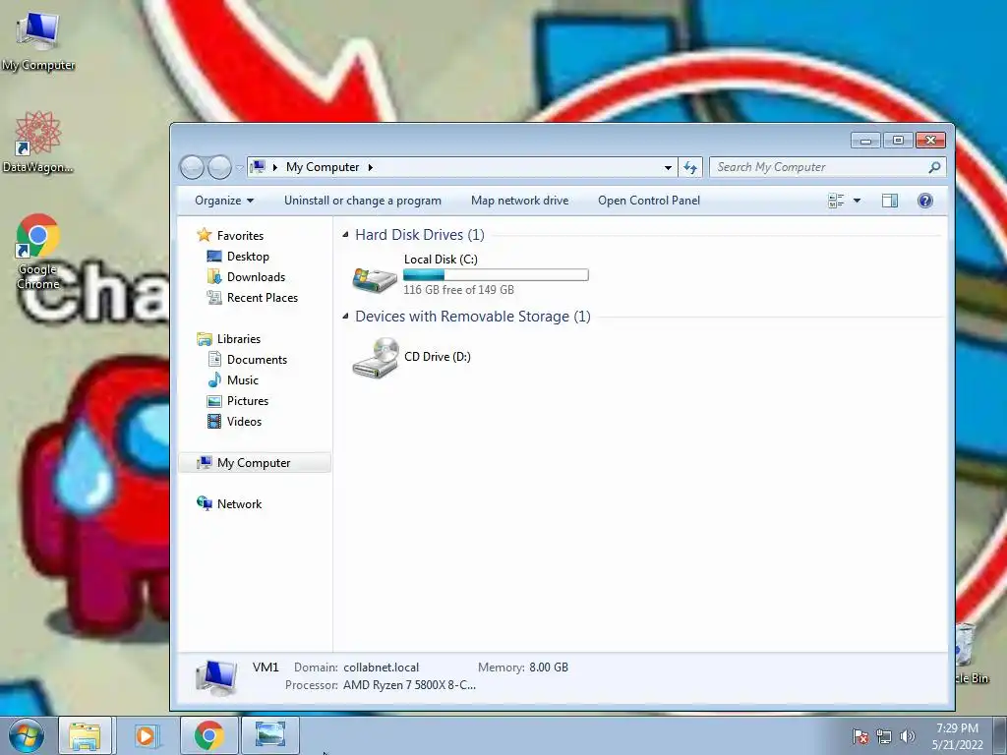The height and width of the screenshot is (755, 1007).
Task: Collapse Devices with Removable Storage group
Action: pos(345,316)
